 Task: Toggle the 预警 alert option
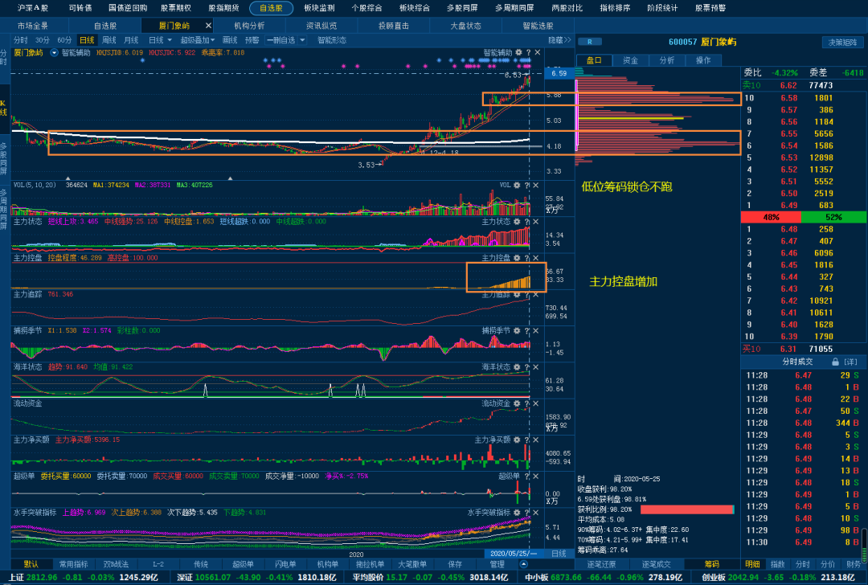(252, 40)
